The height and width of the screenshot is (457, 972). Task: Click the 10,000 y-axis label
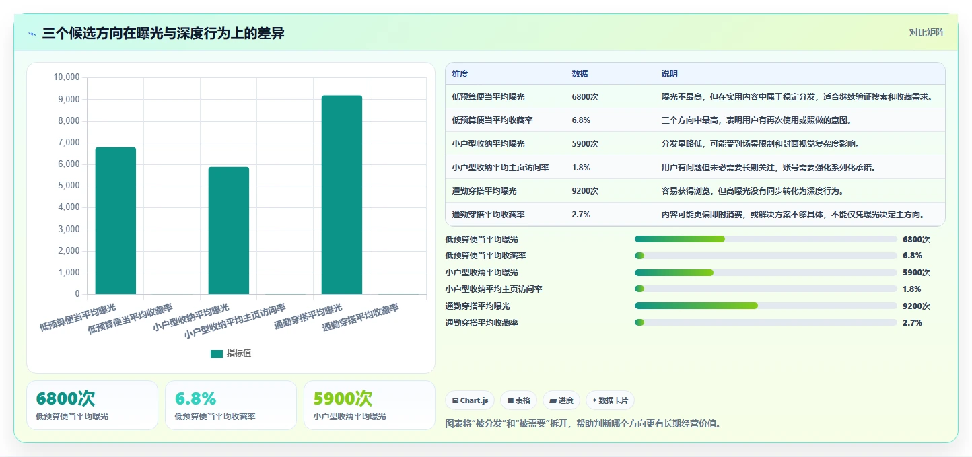67,77
